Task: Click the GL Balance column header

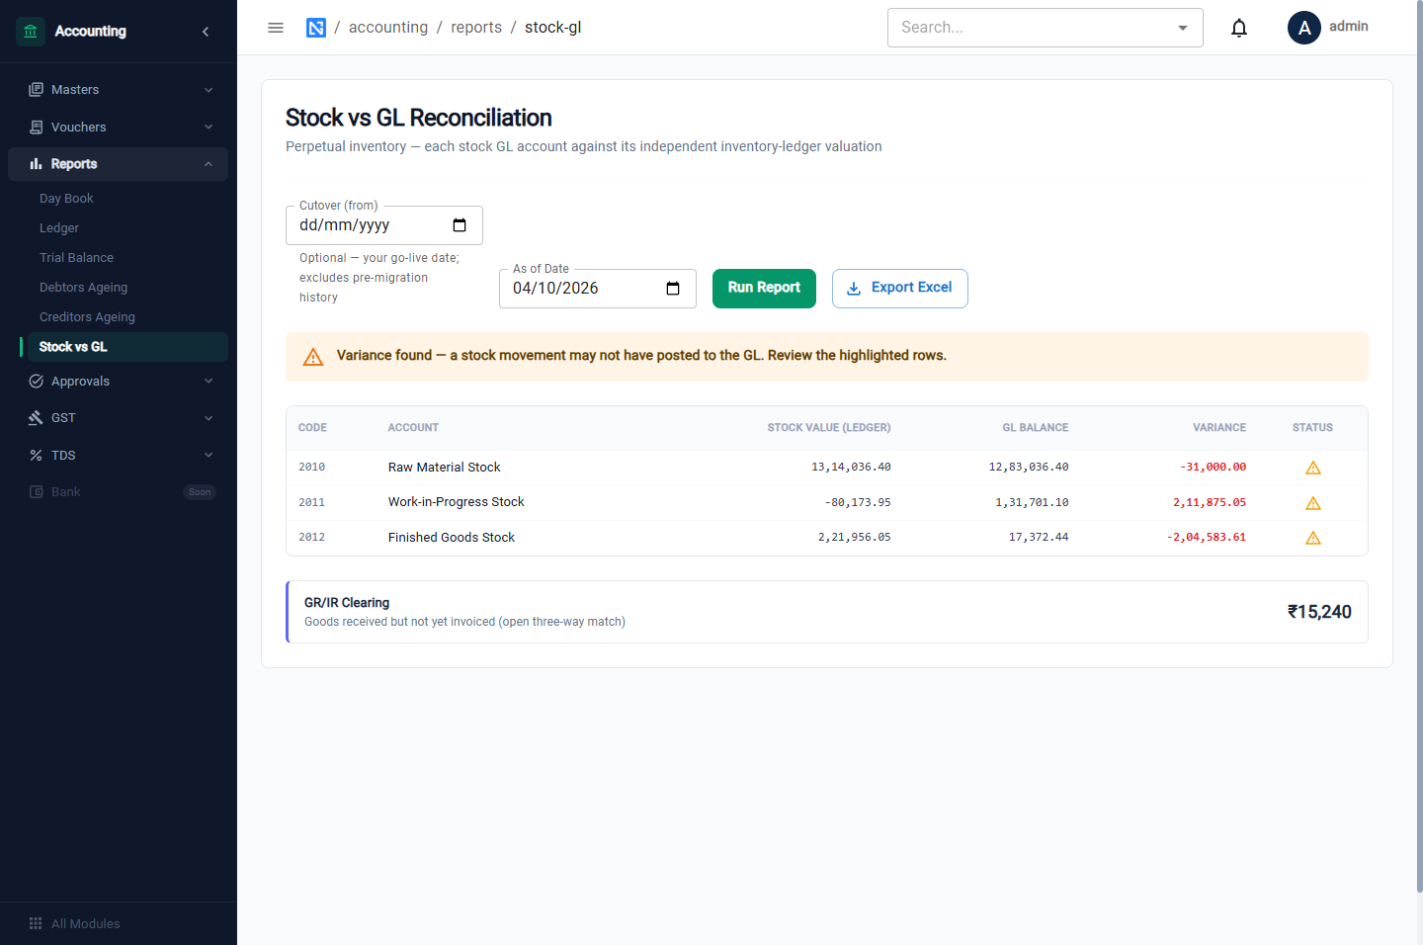Action: 1036,428
